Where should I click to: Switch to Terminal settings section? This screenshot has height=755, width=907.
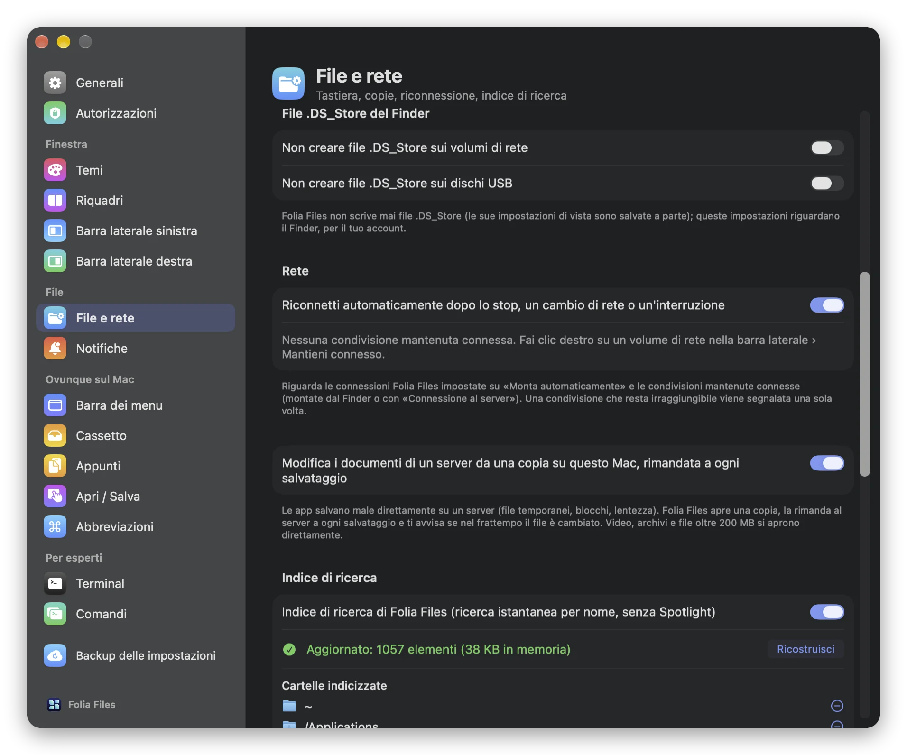(136, 584)
